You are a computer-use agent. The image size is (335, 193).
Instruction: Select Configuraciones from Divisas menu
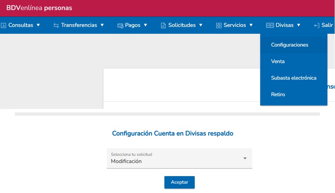point(290,45)
